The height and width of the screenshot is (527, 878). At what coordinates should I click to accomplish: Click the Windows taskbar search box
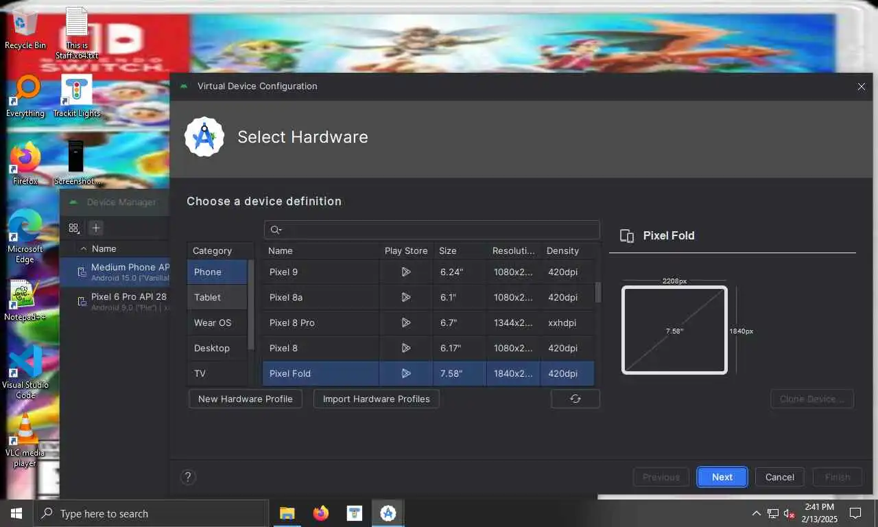(151, 513)
